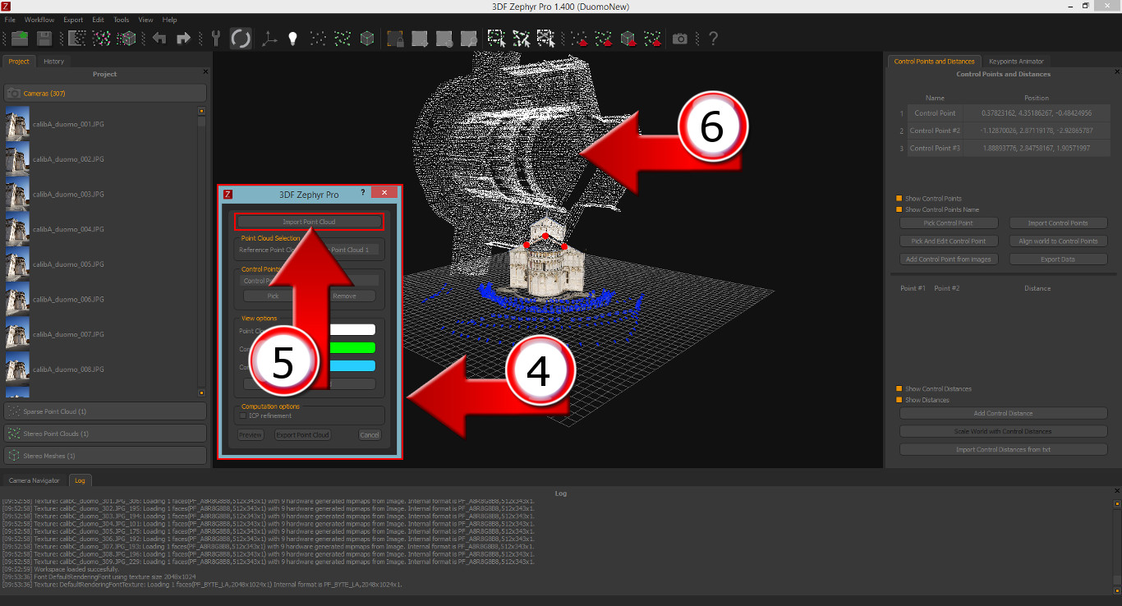Redo the last action
This screenshot has height=606, width=1122.
[x=182, y=38]
